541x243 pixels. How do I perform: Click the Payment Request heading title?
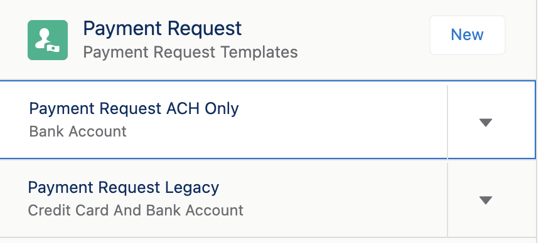162,28
